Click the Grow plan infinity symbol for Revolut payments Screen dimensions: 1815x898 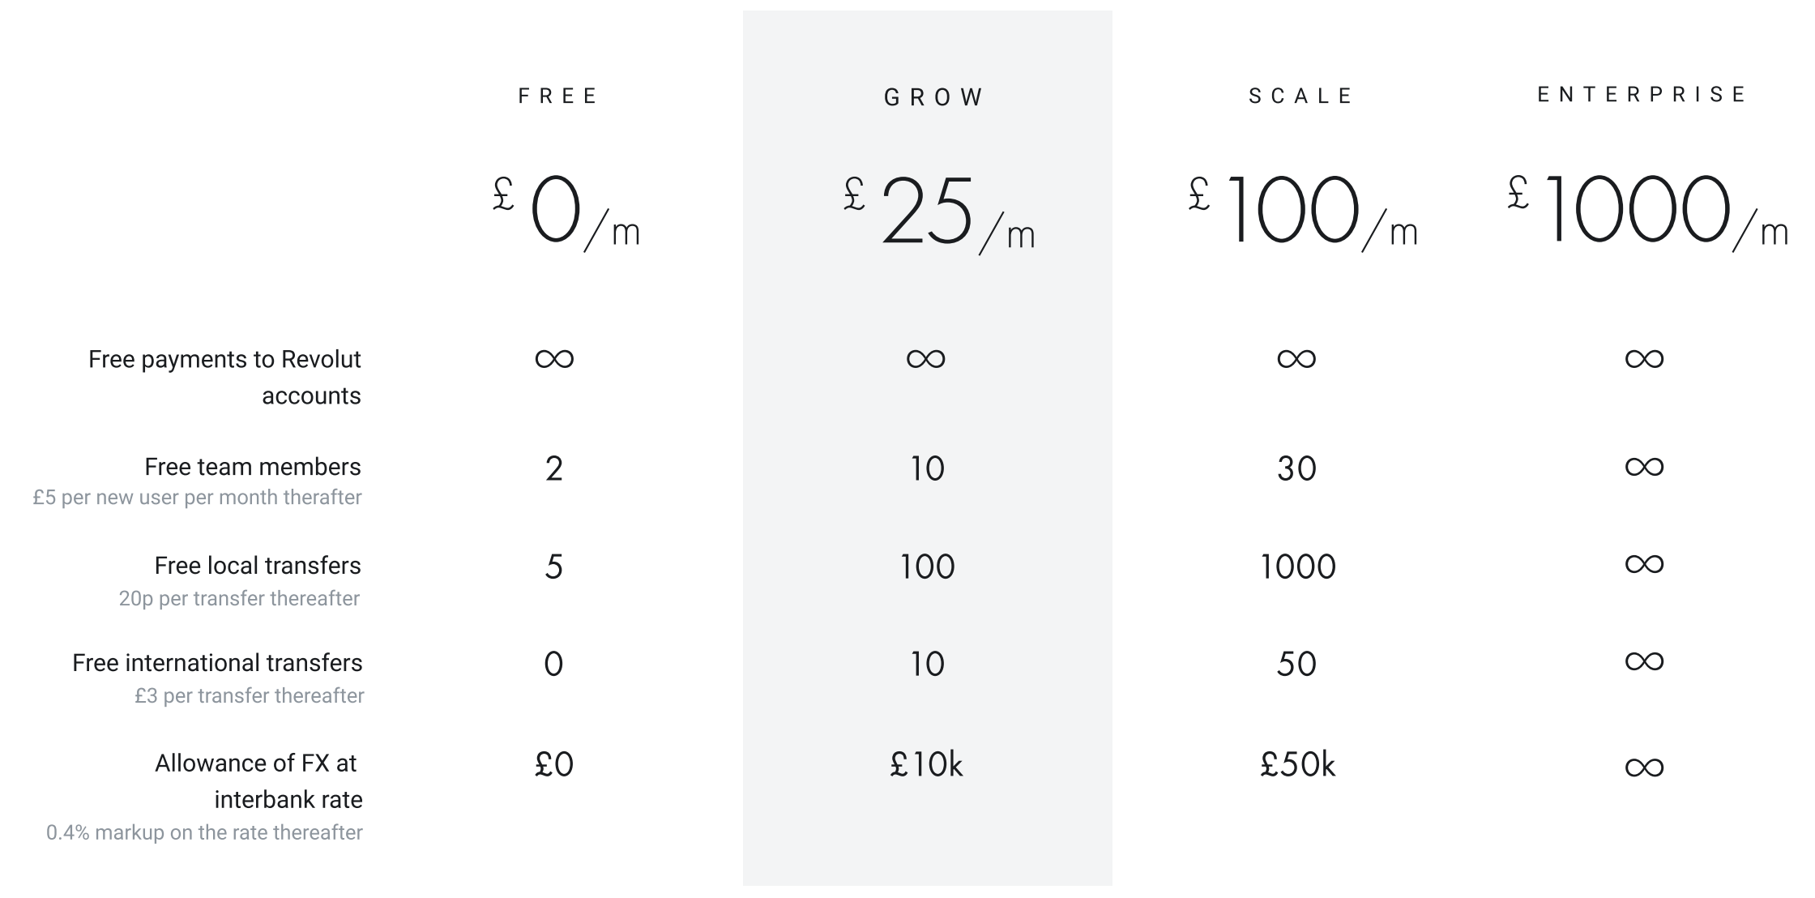(925, 358)
